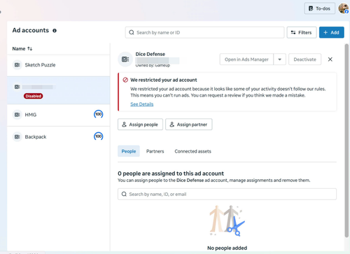Click the search magnifier in top search bar
This screenshot has height=254, width=350.
tap(132, 32)
